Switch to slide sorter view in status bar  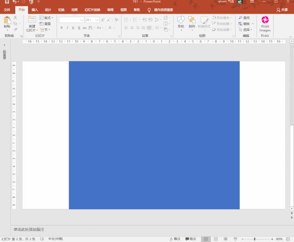click(215, 239)
